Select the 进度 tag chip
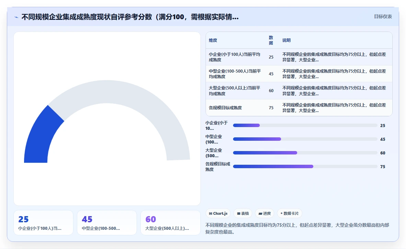The height and width of the screenshot is (249, 406). pos(265,213)
